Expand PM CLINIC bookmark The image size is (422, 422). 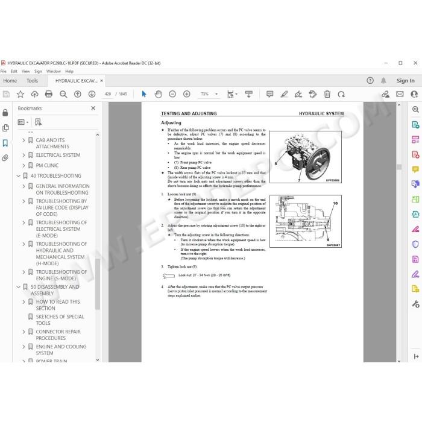[x=24, y=166]
